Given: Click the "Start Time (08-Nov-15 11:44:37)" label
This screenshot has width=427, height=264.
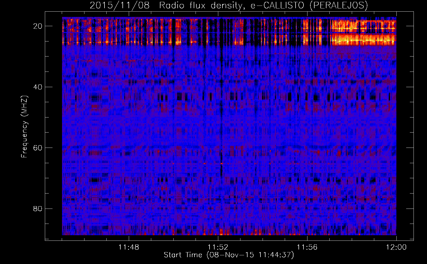Looking at the screenshot, I should point(229,255).
